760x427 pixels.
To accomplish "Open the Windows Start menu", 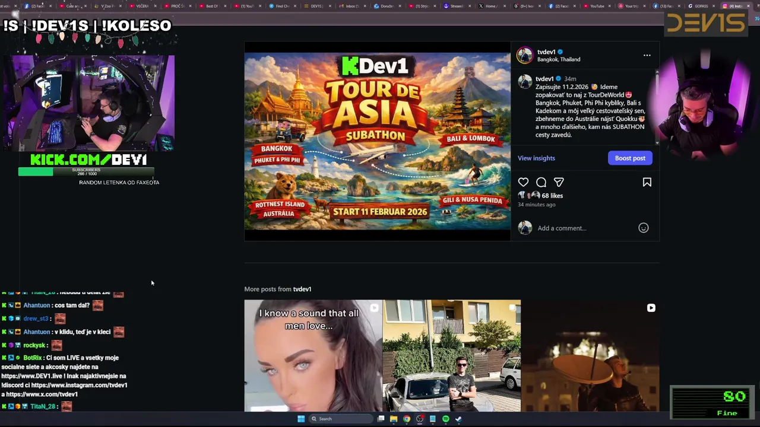I will tap(301, 419).
